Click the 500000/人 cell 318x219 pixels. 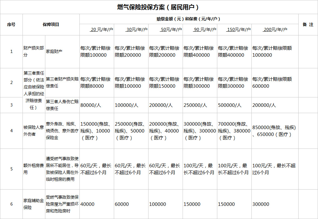tap(235, 105)
